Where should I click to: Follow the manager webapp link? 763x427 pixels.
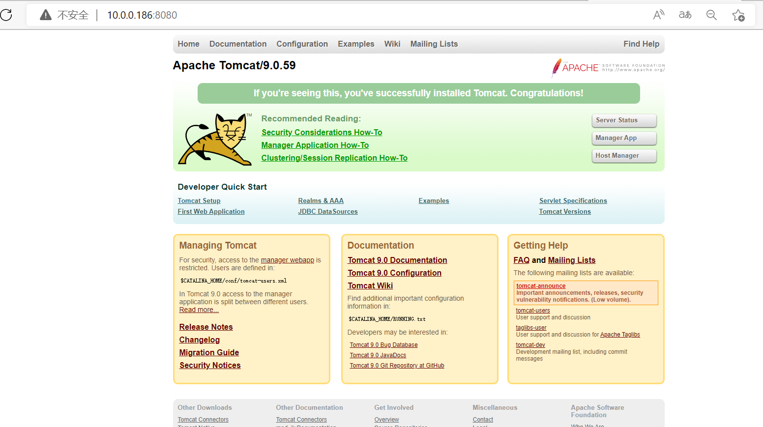[x=287, y=260]
